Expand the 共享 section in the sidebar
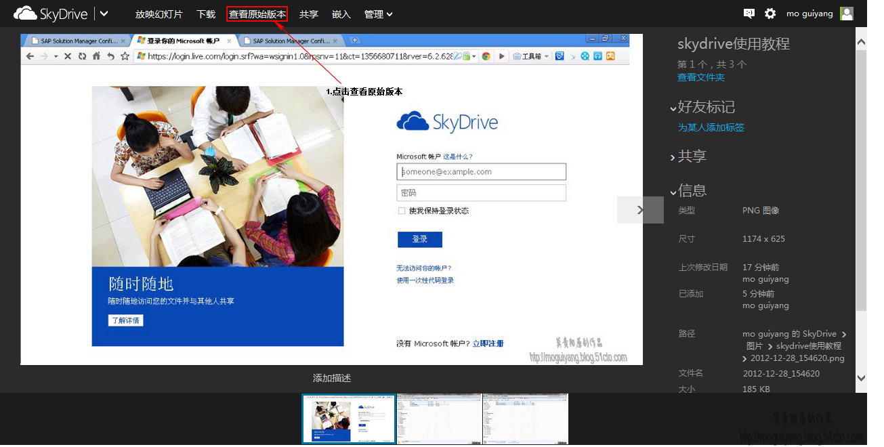This screenshot has width=884, height=447. pyautogui.click(x=688, y=156)
